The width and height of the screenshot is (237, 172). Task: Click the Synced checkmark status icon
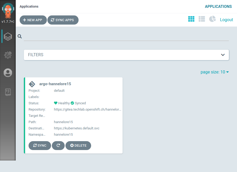(x=73, y=103)
